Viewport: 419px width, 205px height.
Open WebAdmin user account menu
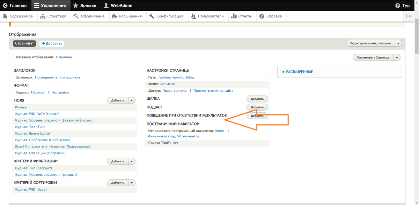click(x=118, y=6)
